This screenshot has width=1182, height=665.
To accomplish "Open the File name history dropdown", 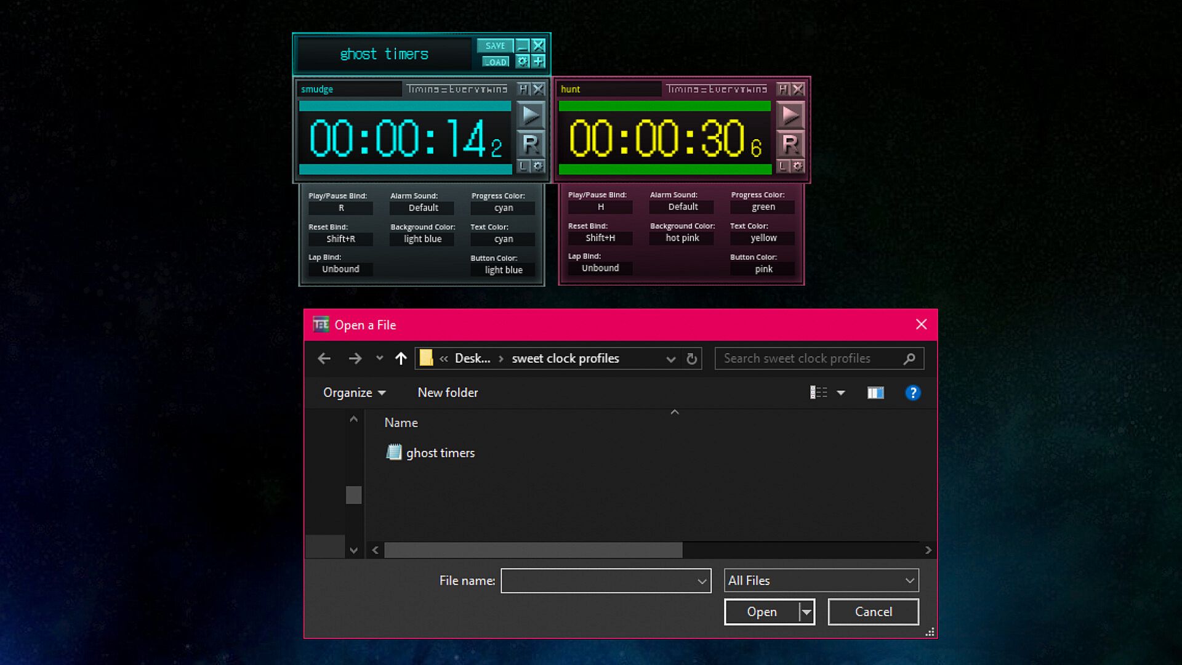I will point(702,581).
